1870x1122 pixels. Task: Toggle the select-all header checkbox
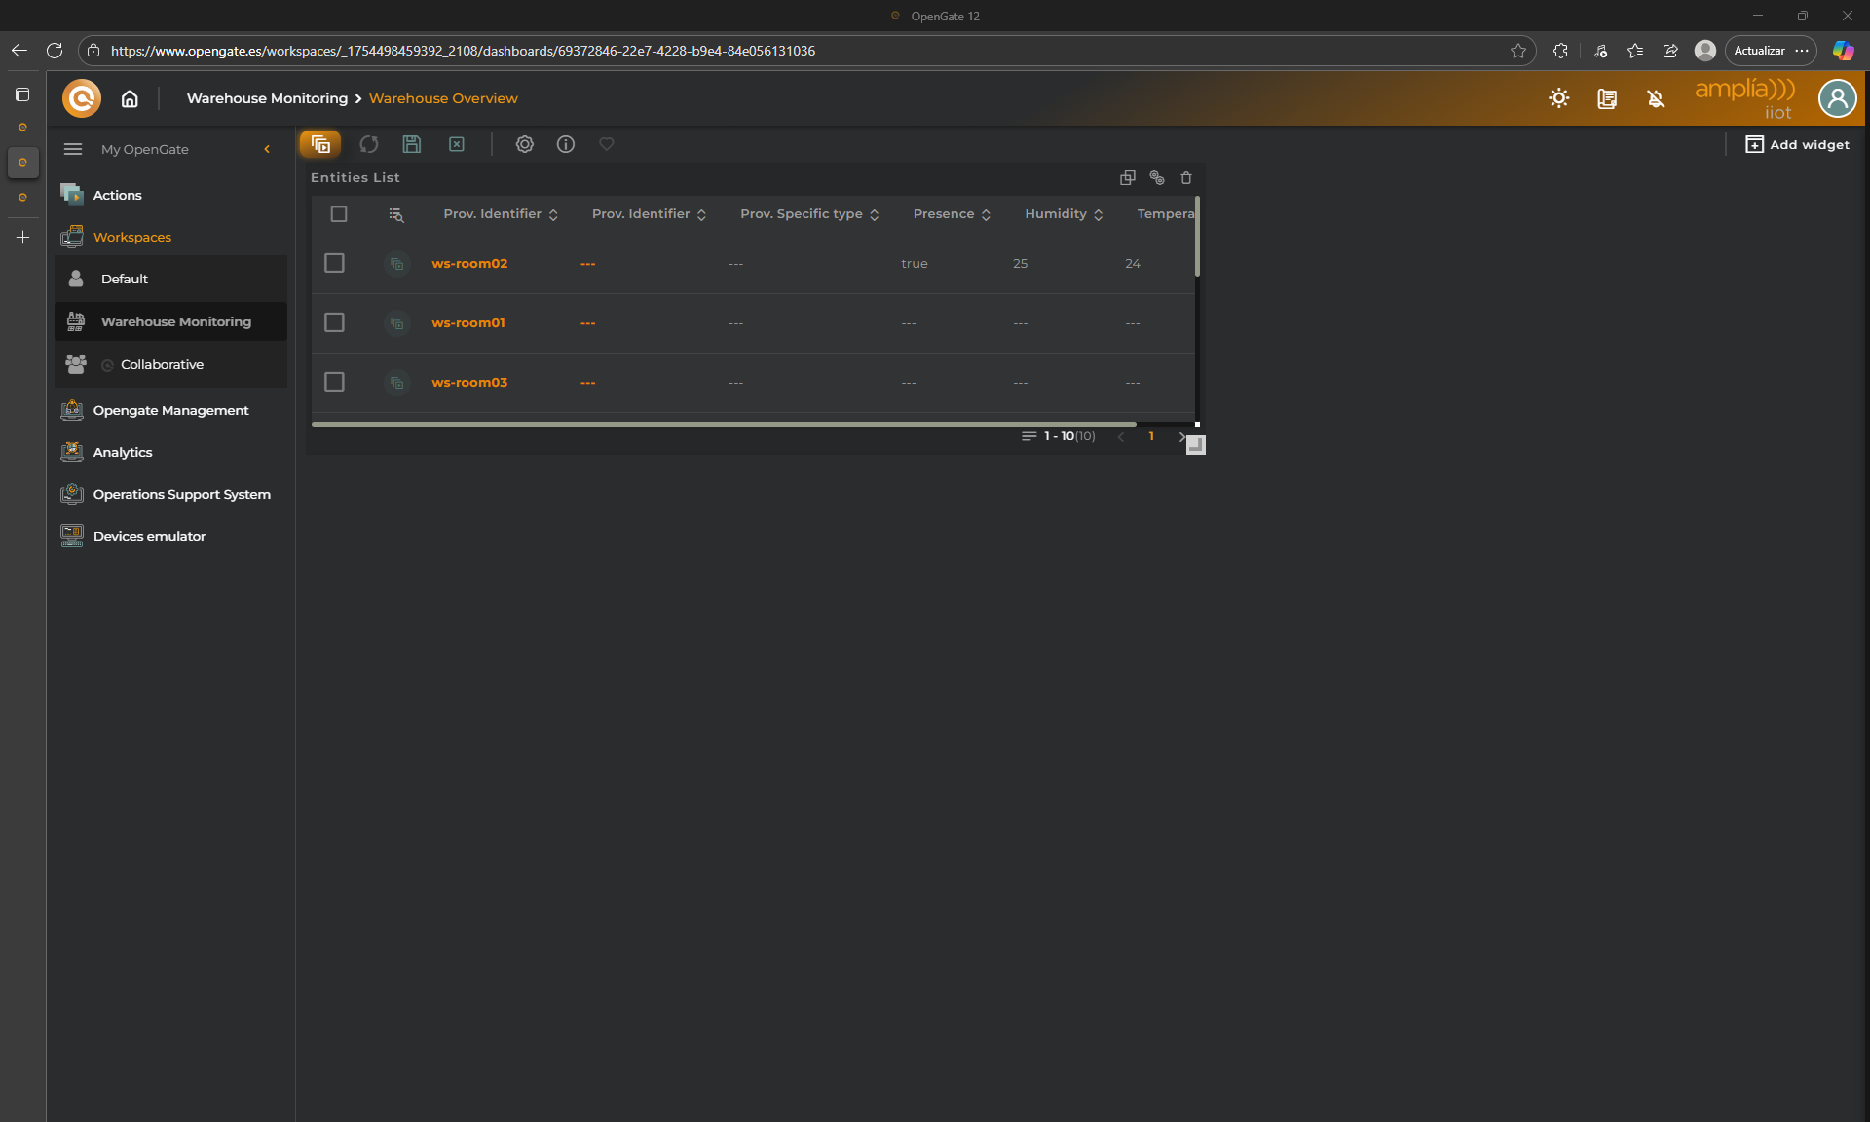(x=338, y=214)
